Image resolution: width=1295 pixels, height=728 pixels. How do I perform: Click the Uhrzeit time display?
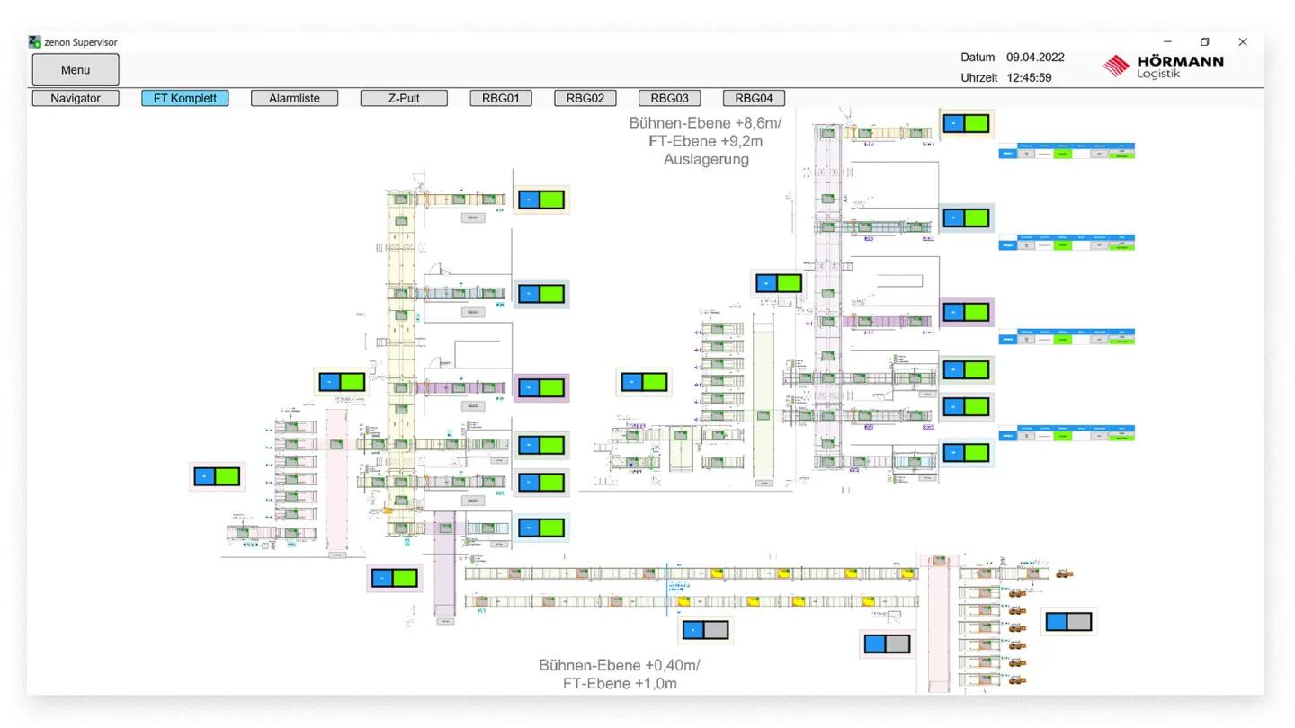(x=1029, y=78)
